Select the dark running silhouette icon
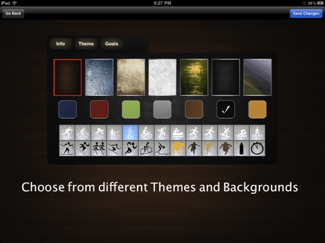The width and height of the screenshot is (325, 243). 194,148
